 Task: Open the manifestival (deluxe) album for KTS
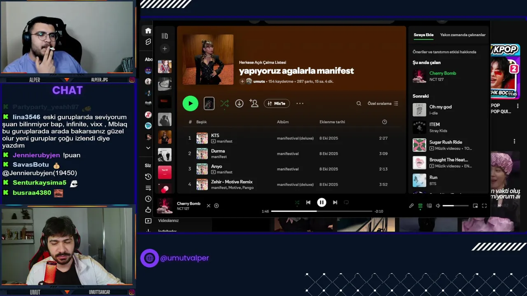tap(295, 138)
